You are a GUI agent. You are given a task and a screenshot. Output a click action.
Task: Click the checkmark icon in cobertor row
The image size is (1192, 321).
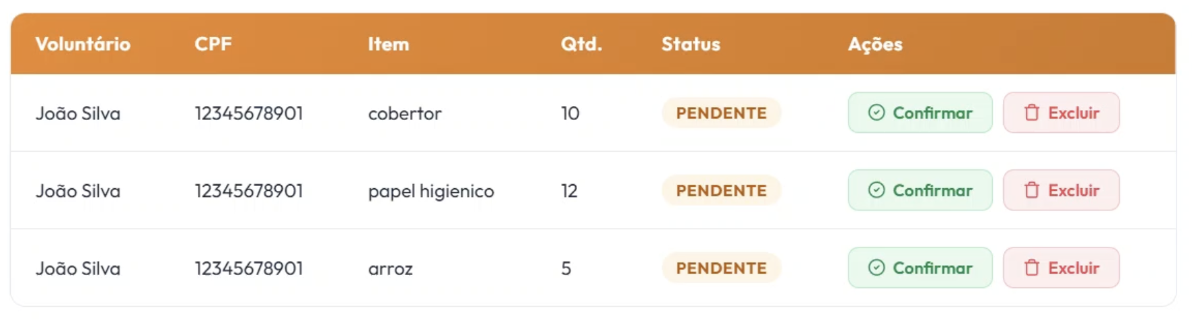point(876,113)
